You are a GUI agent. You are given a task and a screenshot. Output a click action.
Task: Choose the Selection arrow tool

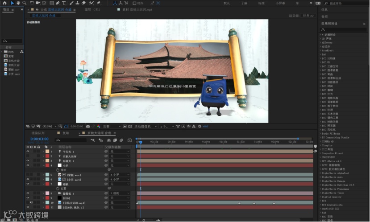[x=12, y=3]
